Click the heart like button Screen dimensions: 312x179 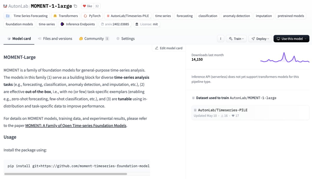88,6
